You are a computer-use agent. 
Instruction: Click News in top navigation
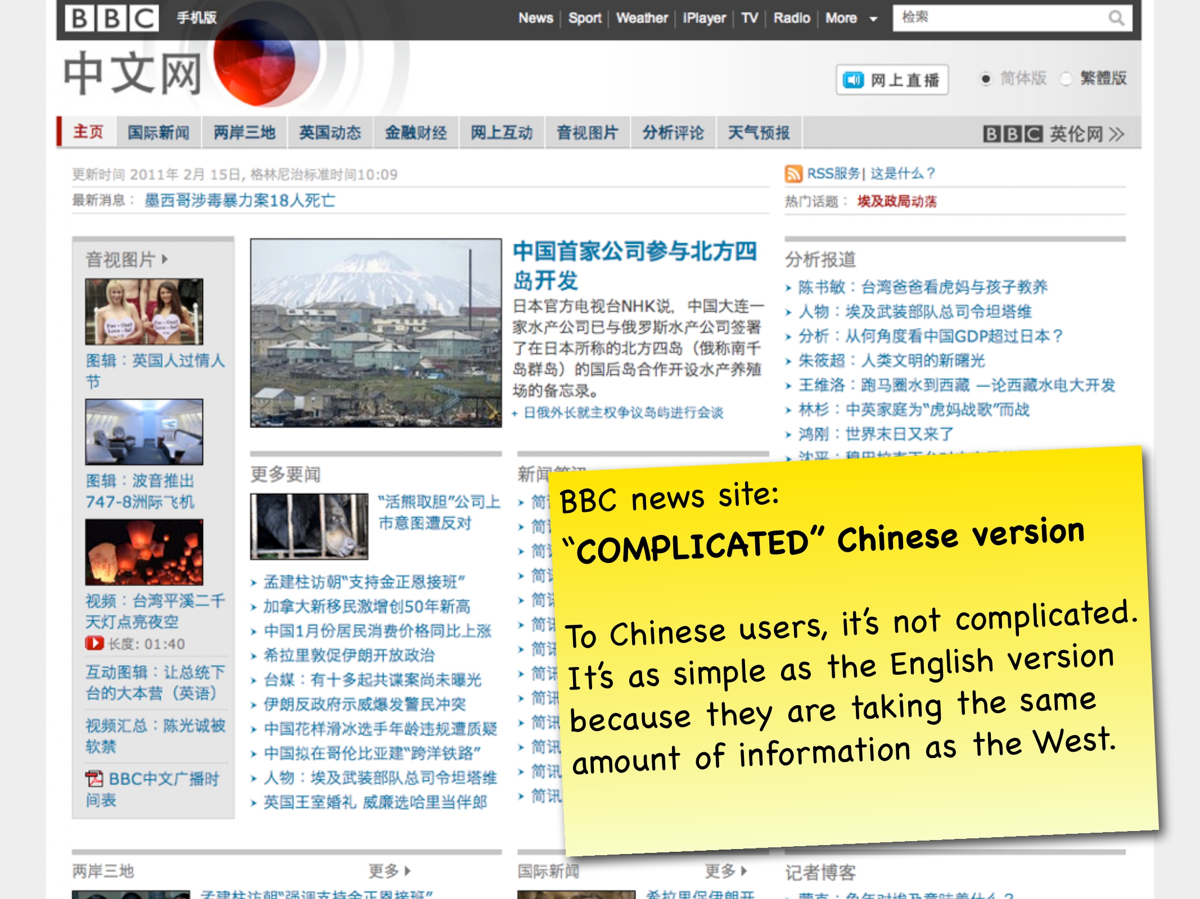pos(535,18)
